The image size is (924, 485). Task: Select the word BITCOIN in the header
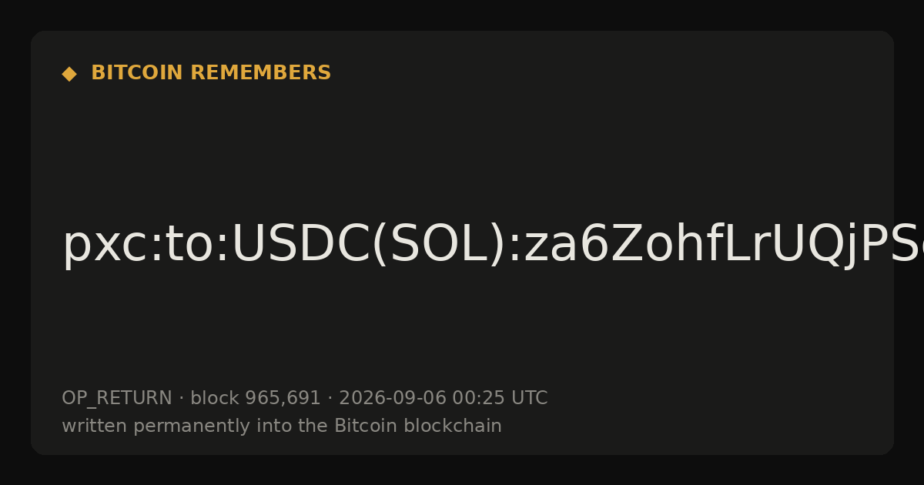pos(138,73)
